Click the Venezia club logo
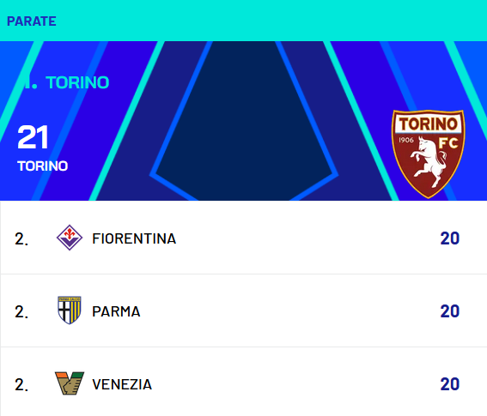This screenshot has width=487, height=416. (70, 383)
